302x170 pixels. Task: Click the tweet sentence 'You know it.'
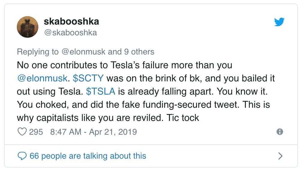[242, 91]
